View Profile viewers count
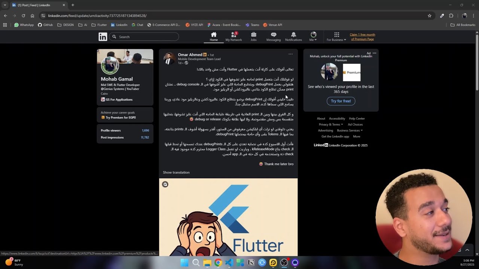The width and height of the screenshot is (479, 269). [125, 130]
